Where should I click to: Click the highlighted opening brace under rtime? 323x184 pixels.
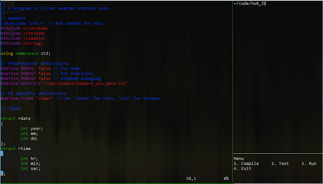[2, 154]
